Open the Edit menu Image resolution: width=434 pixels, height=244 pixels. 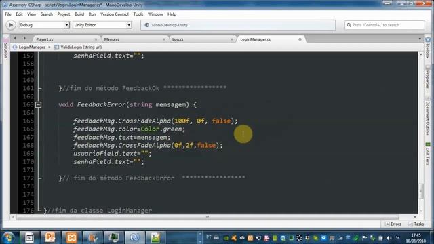coord(19,14)
